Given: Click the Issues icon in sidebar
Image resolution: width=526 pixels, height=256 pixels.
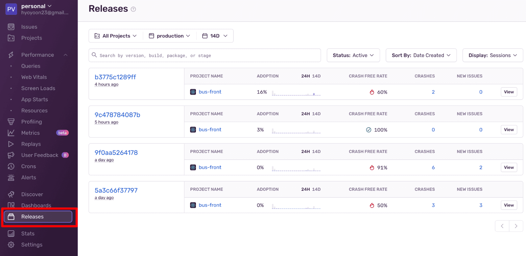Looking at the screenshot, I should [11, 27].
